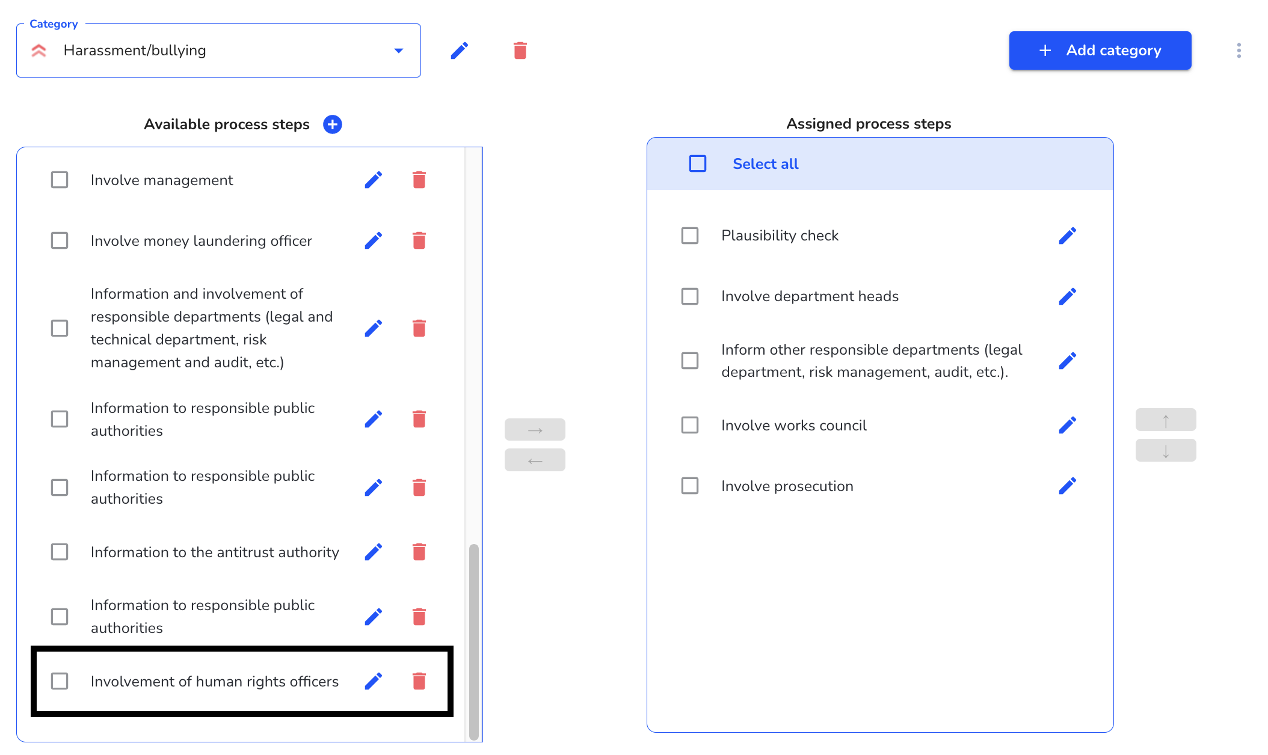Click the delete trash icon for Involve management
The width and height of the screenshot is (1268, 755).
click(x=420, y=180)
